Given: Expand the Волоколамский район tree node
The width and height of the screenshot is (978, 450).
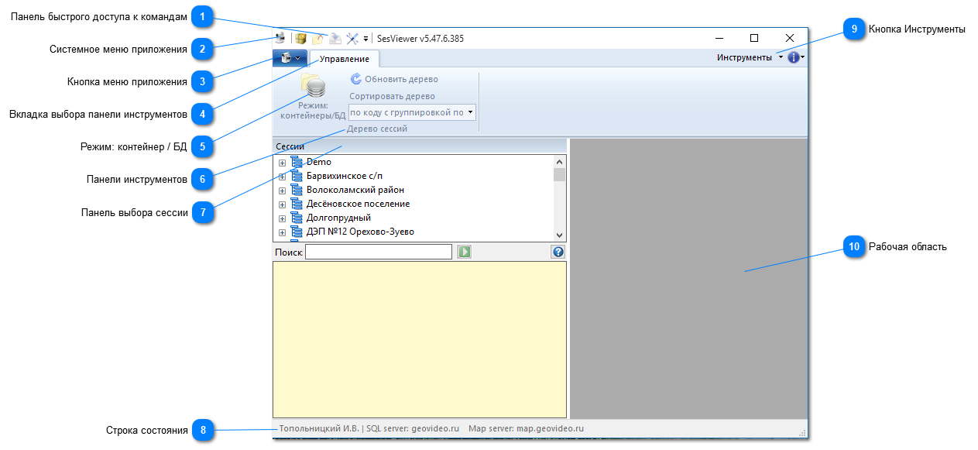Looking at the screenshot, I should pos(282,191).
